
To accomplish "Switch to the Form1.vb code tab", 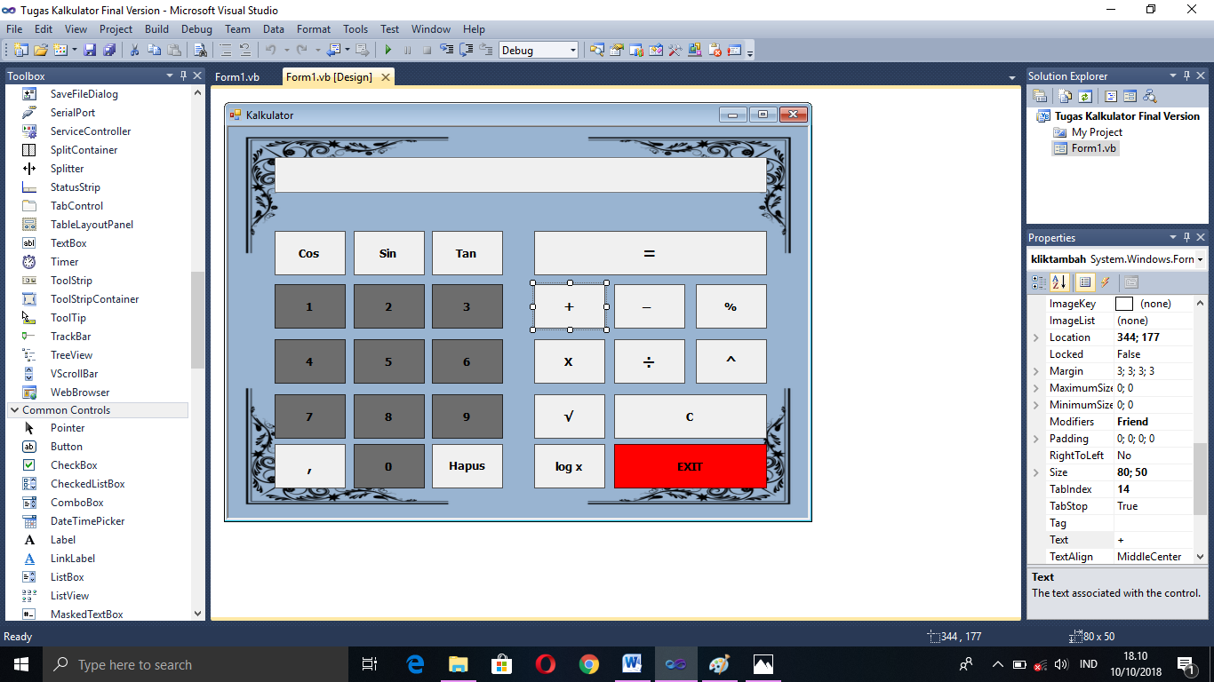I will tap(237, 77).
